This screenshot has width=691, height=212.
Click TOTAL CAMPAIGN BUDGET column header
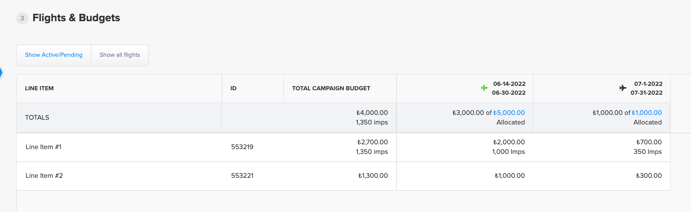(331, 88)
